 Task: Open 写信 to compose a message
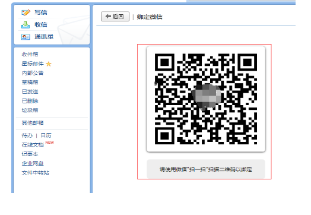click(41, 12)
